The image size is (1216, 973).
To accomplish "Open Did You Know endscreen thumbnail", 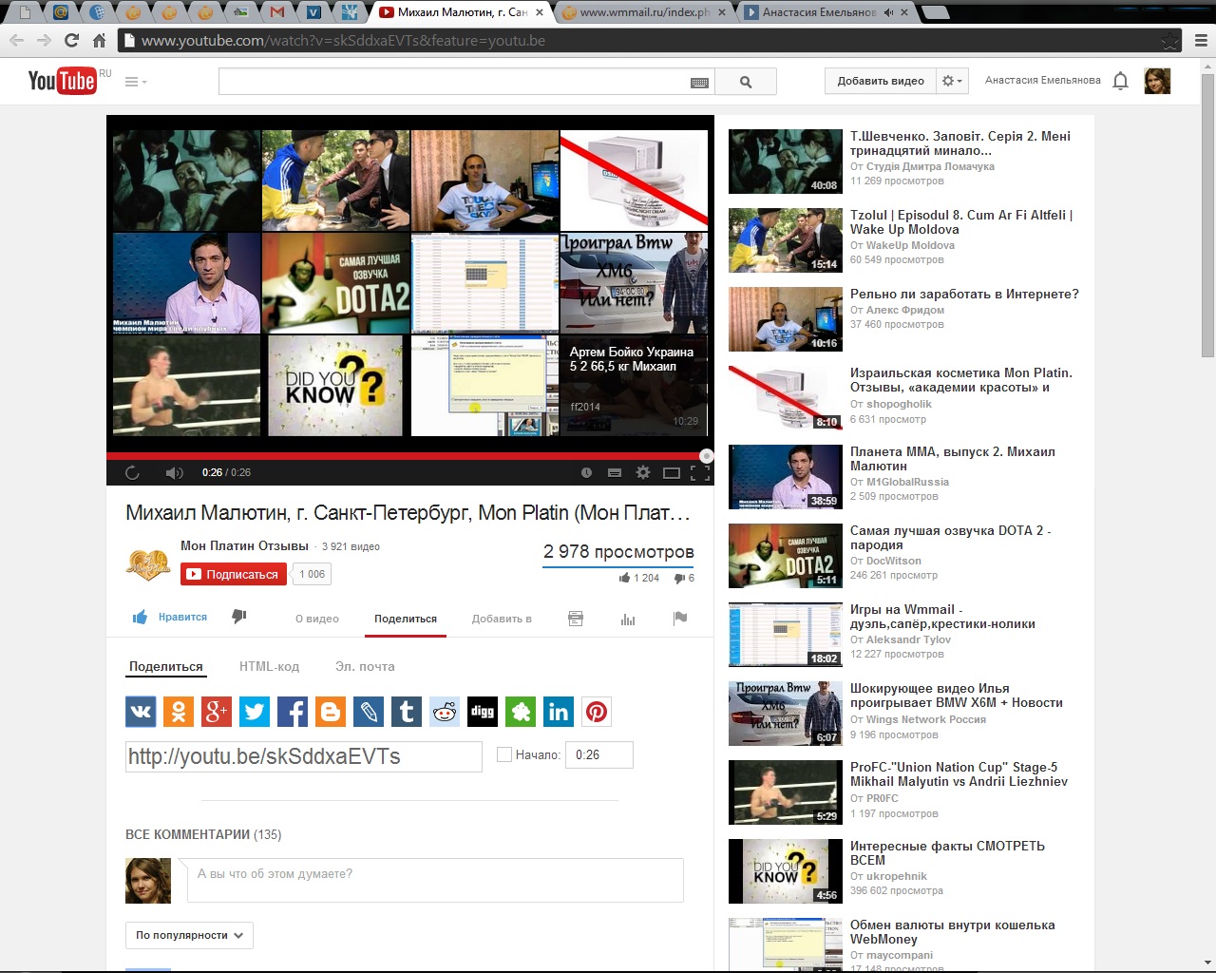I will coord(334,386).
